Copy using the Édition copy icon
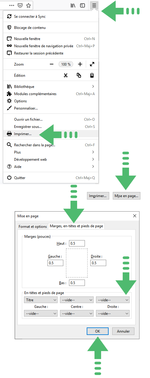The height and width of the screenshot is (378, 150). click(79, 75)
